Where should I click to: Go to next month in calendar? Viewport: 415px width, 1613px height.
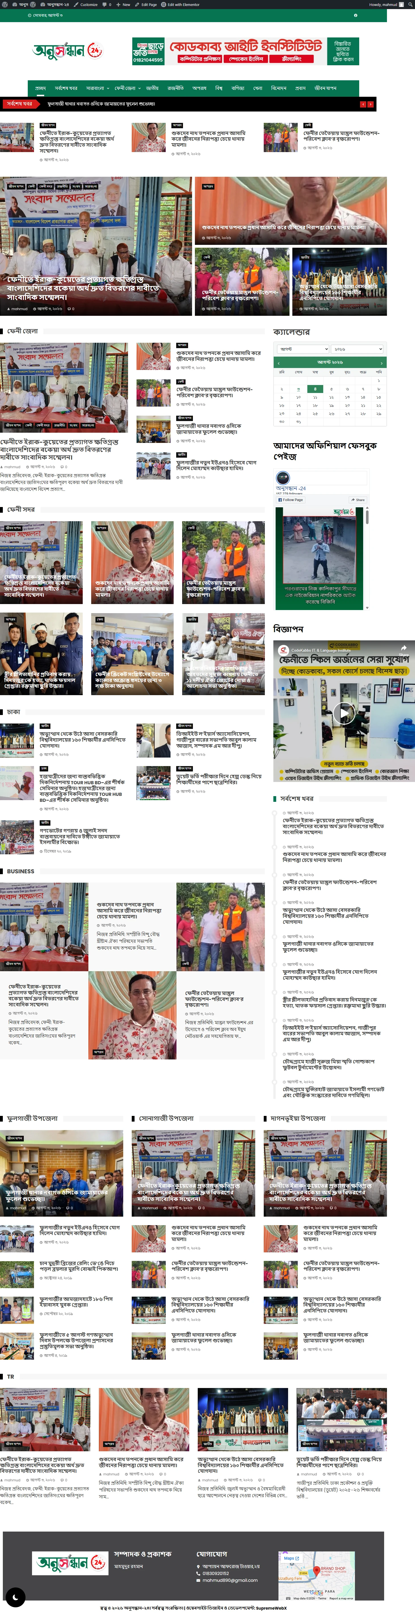coord(381,363)
